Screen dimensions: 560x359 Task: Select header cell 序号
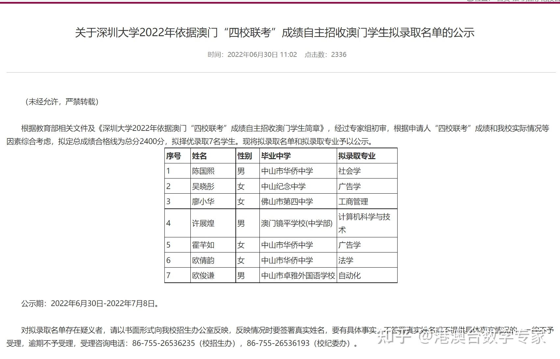[x=178, y=156]
